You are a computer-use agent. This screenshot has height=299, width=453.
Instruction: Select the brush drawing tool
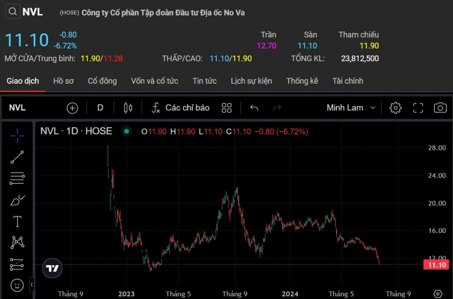pos(17,200)
